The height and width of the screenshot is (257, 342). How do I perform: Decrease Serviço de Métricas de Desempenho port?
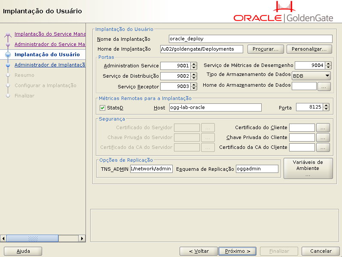pyautogui.click(x=328, y=67)
